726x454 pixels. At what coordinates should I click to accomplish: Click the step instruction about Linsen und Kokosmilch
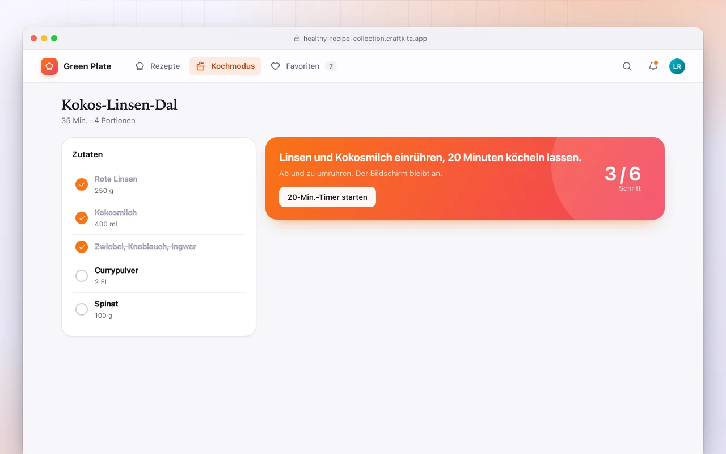430,157
